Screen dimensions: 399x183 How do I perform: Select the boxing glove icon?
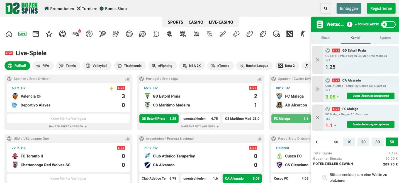pyautogui.click(x=236, y=34)
